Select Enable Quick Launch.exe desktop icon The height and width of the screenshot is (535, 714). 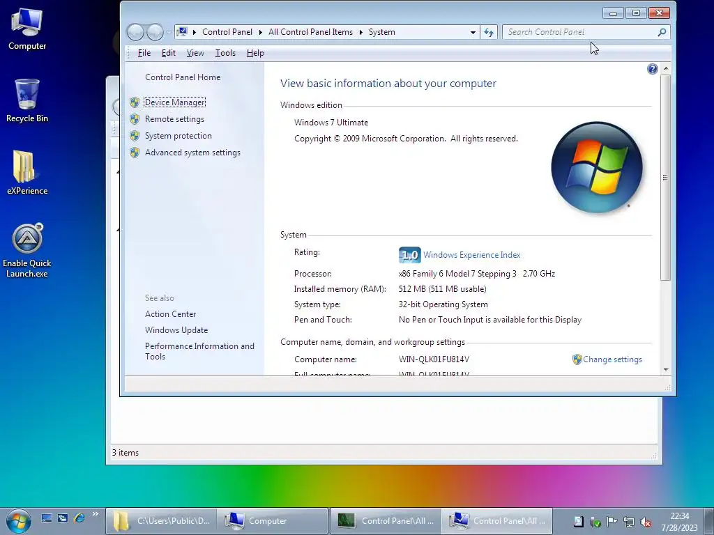[x=27, y=251]
